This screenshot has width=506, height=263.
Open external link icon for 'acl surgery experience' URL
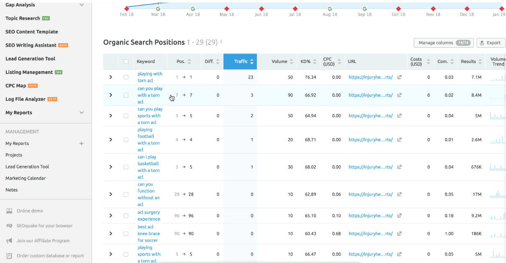(x=399, y=216)
